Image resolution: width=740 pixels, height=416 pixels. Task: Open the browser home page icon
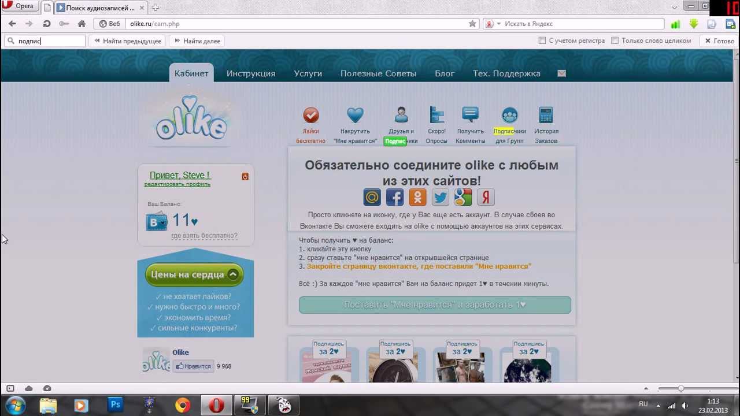(x=82, y=24)
